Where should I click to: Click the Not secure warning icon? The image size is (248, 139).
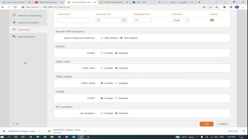pos(23,7)
